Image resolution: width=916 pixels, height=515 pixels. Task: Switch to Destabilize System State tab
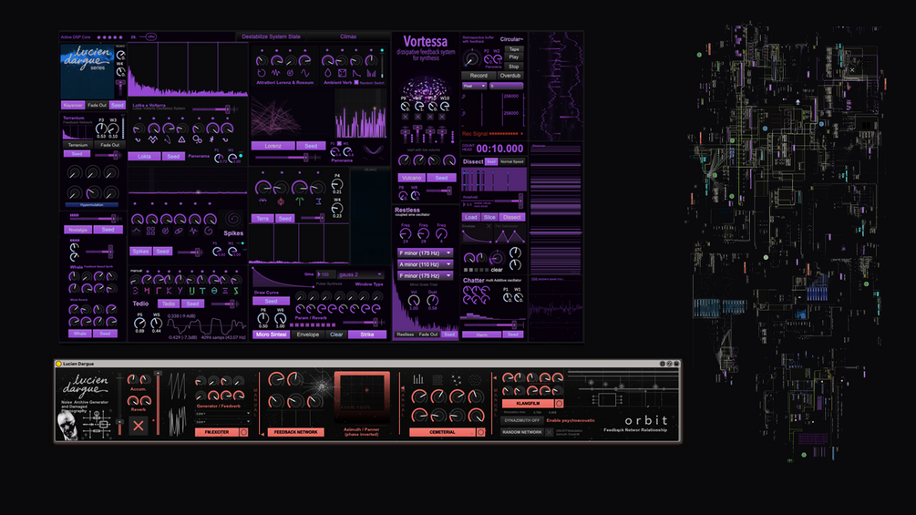271,36
